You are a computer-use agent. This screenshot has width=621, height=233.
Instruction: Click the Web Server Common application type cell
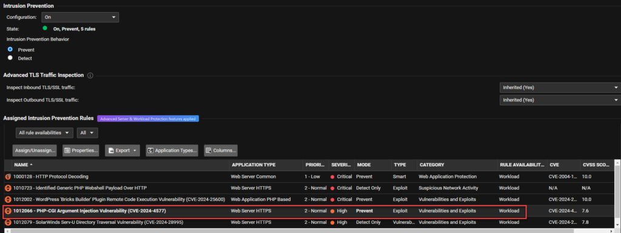(x=253, y=177)
